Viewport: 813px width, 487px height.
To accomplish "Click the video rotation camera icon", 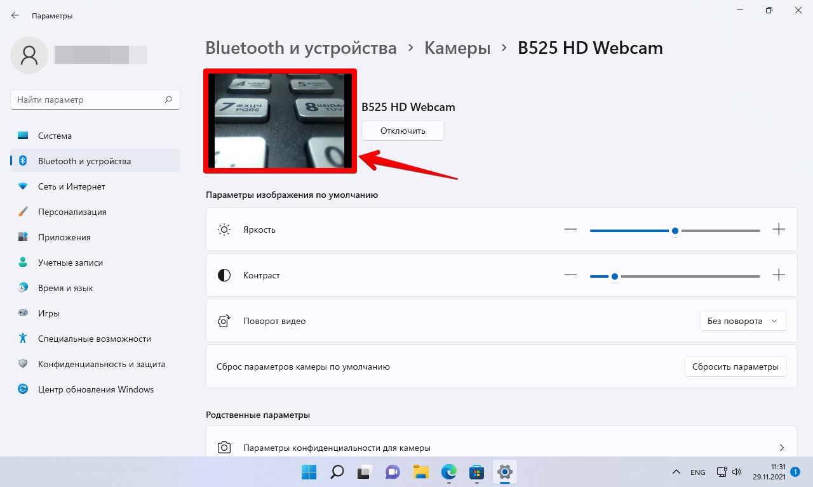I will click(x=224, y=321).
